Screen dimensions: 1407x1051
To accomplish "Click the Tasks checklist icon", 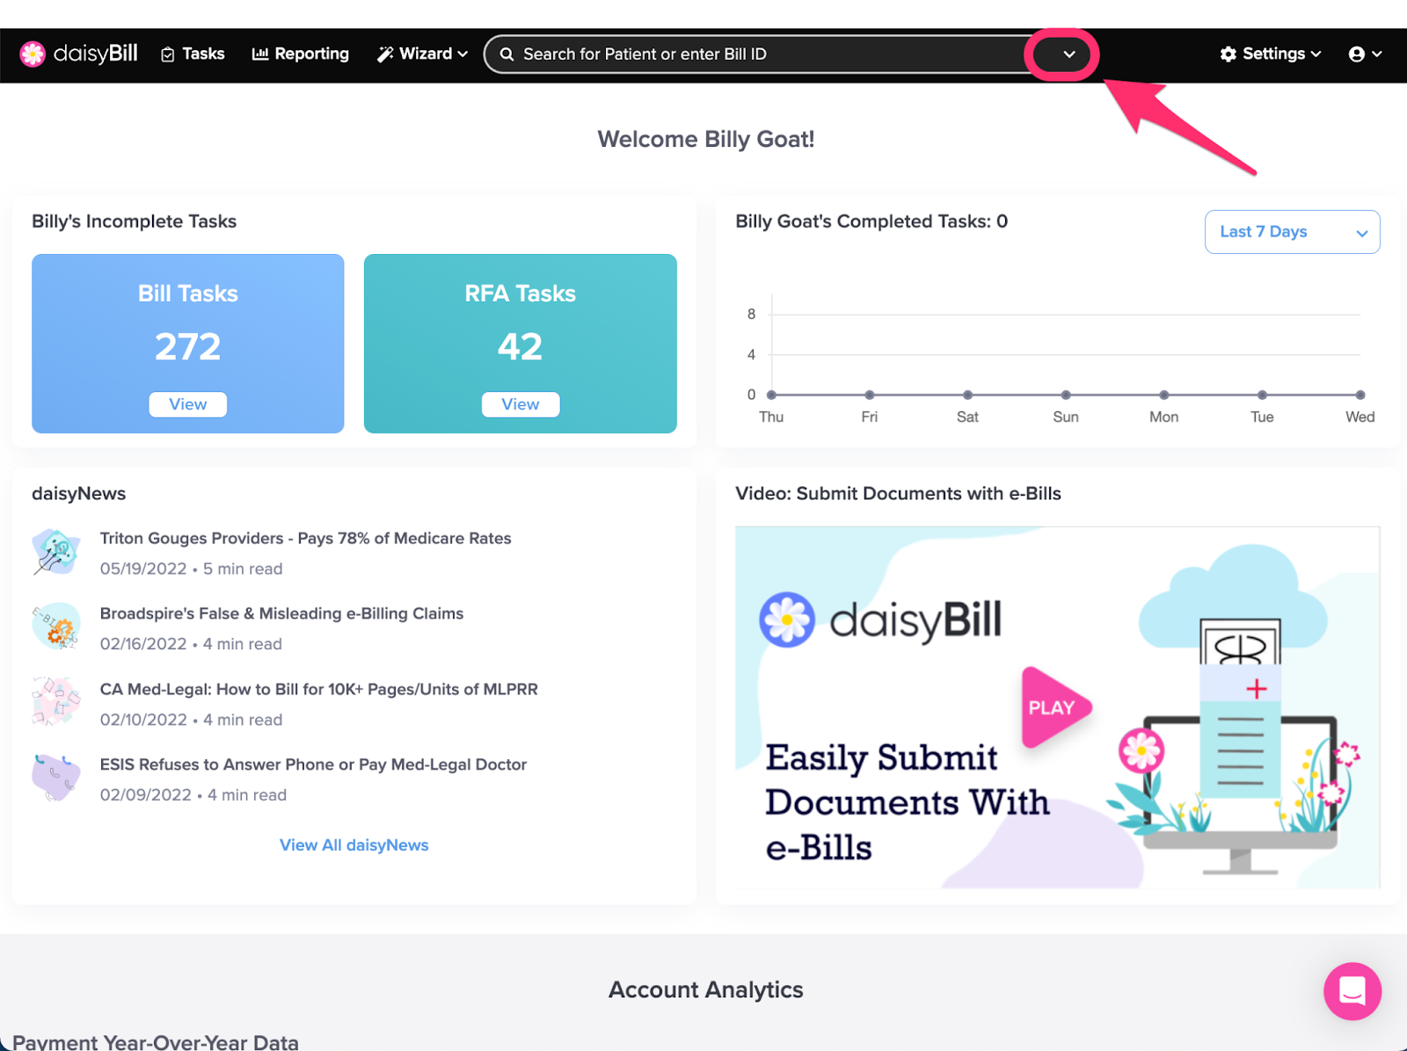I will click(168, 54).
